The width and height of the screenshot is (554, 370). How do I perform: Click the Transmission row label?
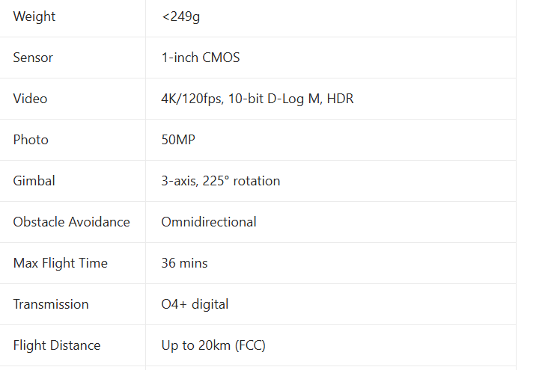[x=51, y=304]
